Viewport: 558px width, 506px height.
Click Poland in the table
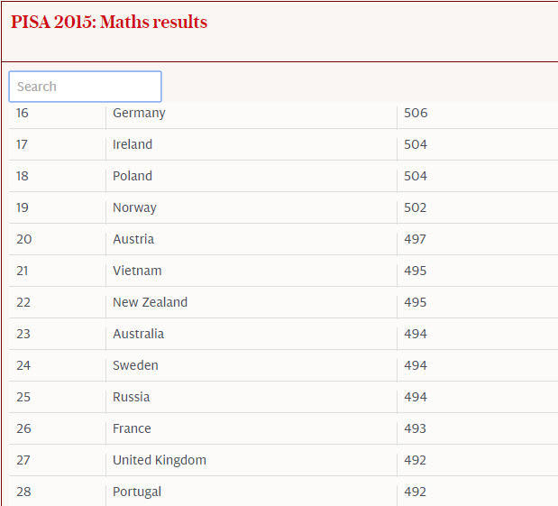pyautogui.click(x=133, y=176)
